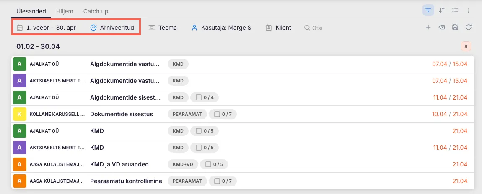The width and height of the screenshot is (482, 194).
Task: Click the filter icon in top toolbar
Action: click(x=428, y=10)
